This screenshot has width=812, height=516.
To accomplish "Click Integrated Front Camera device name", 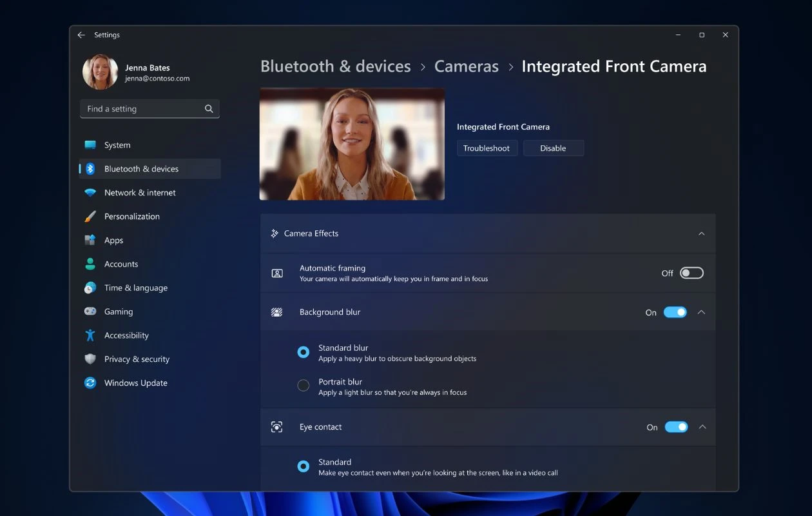I will pyautogui.click(x=503, y=127).
